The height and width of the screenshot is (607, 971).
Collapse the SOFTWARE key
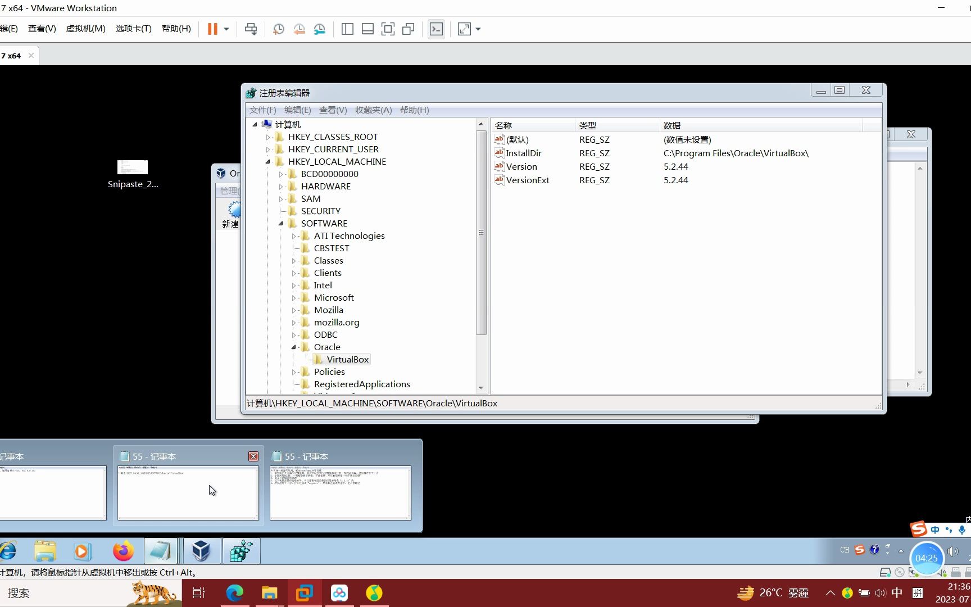[280, 224]
